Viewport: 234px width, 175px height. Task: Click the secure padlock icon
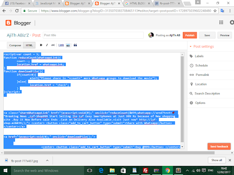[24, 11]
